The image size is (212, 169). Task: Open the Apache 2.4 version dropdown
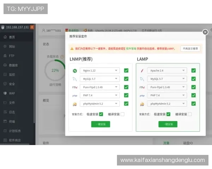(167, 70)
